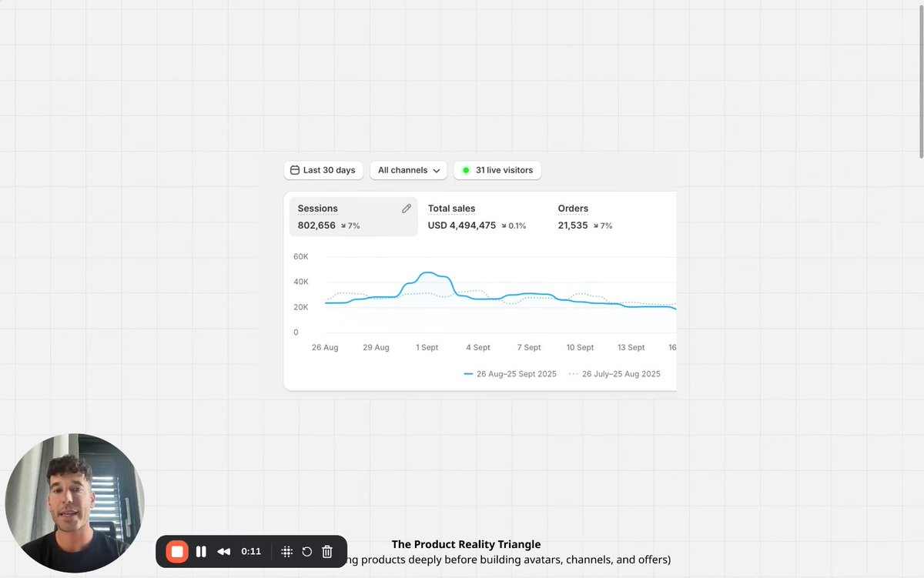Restart the recording with the circular arrow
This screenshot has width=924, height=578.
(x=306, y=551)
